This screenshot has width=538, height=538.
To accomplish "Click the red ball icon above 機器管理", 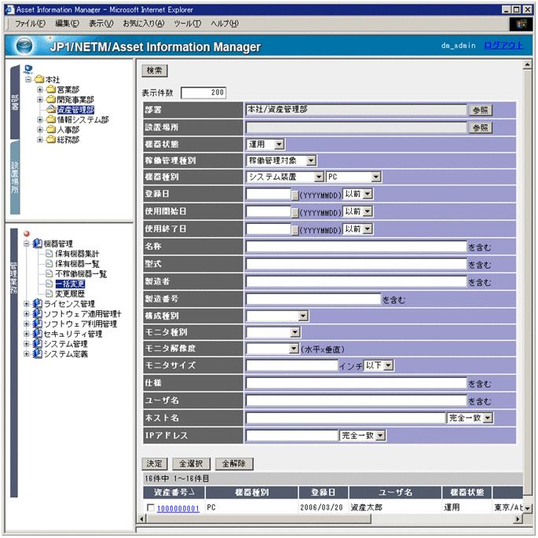I will click(x=27, y=233).
